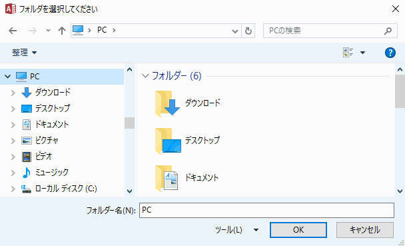The width and height of the screenshot is (405, 246).
Task: Open the view options dropdown arrow
Action: point(362,53)
